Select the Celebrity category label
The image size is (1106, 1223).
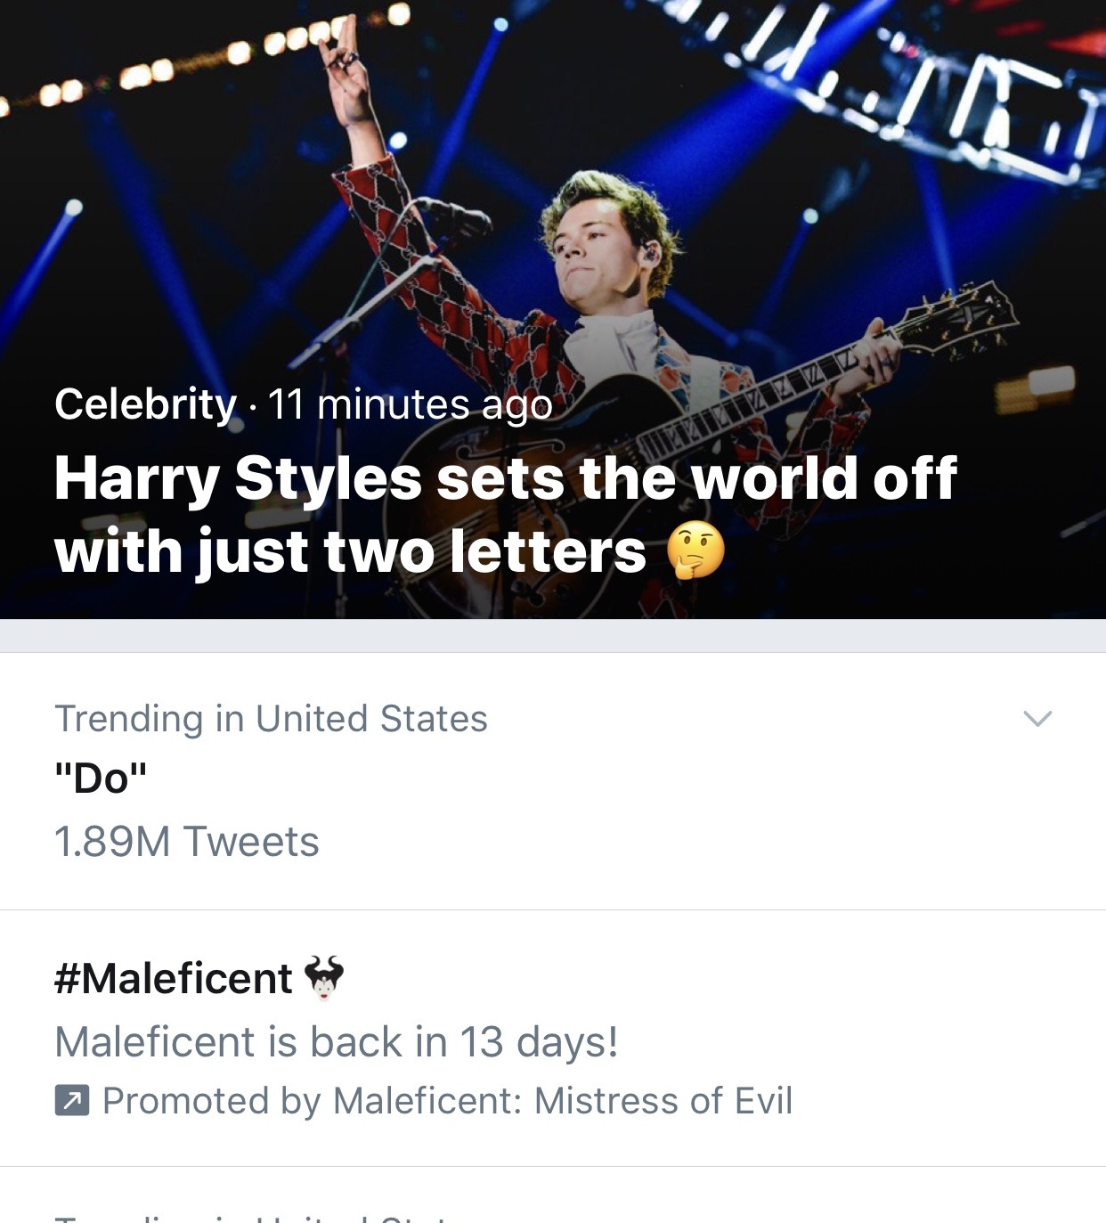click(145, 404)
